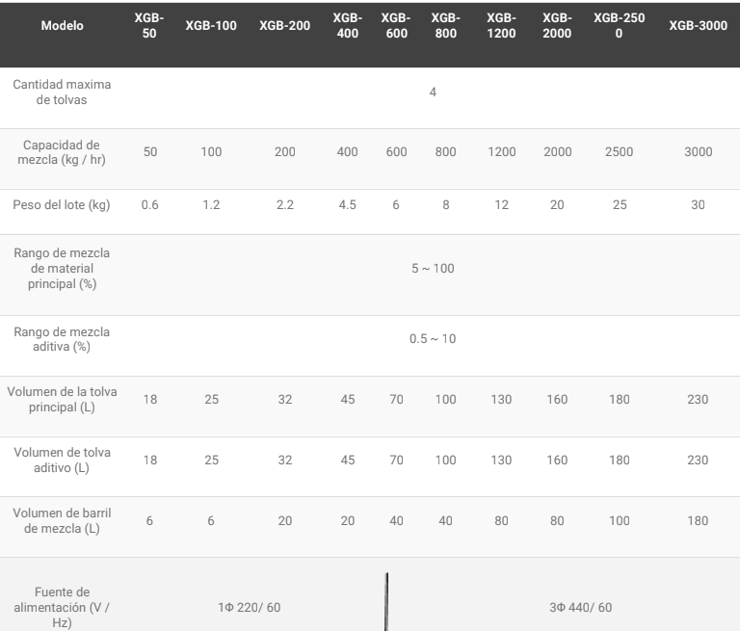Click Volumen de la tolva principal label
The image size is (740, 631).
pos(62,399)
